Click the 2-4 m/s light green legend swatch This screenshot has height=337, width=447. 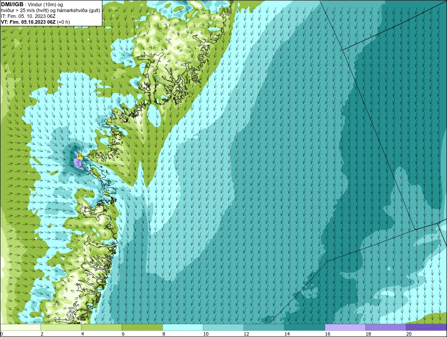point(61,327)
